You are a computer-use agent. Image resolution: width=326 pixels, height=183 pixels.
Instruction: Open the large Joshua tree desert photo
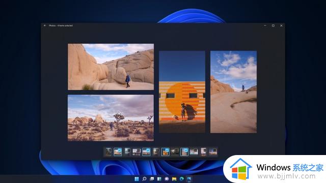(111, 118)
